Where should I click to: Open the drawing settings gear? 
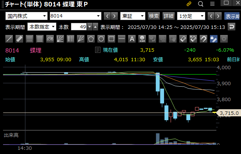[224, 39]
